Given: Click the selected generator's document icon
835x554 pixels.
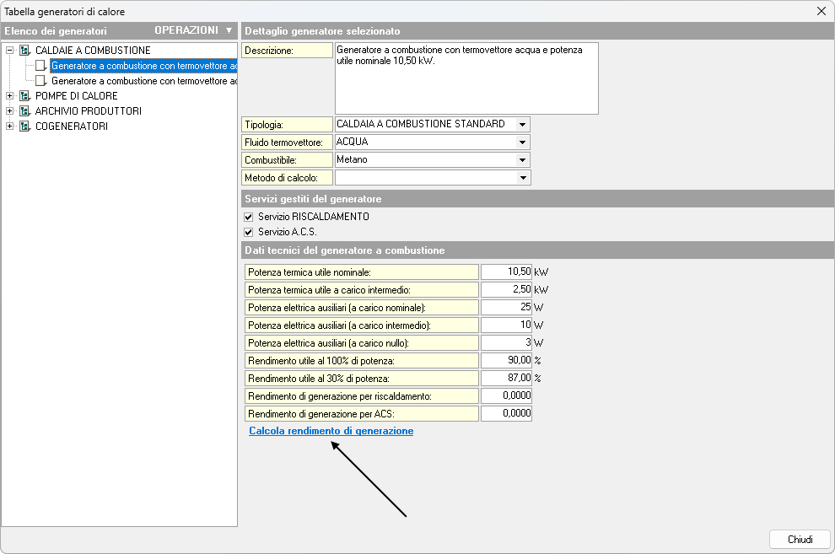Looking at the screenshot, I should (40, 66).
